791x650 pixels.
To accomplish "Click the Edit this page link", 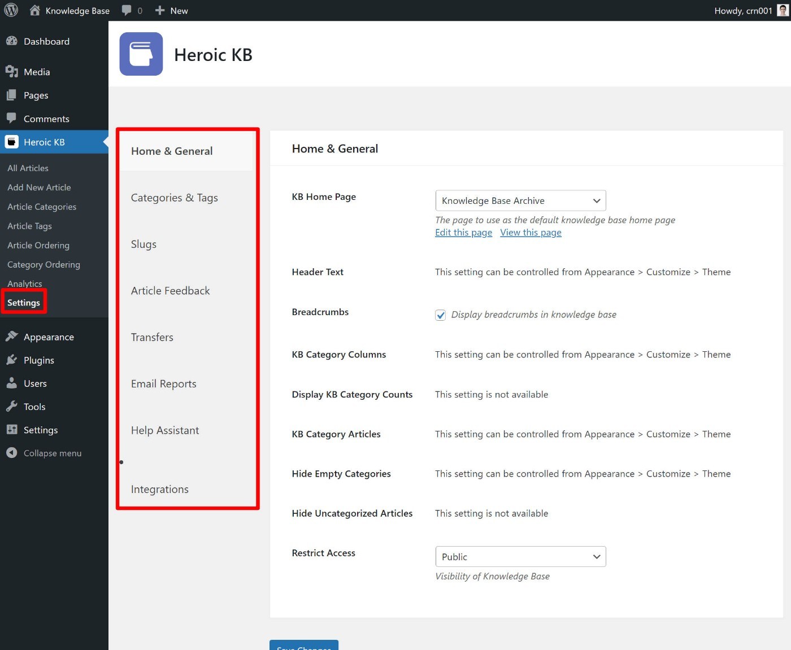I will coord(463,233).
